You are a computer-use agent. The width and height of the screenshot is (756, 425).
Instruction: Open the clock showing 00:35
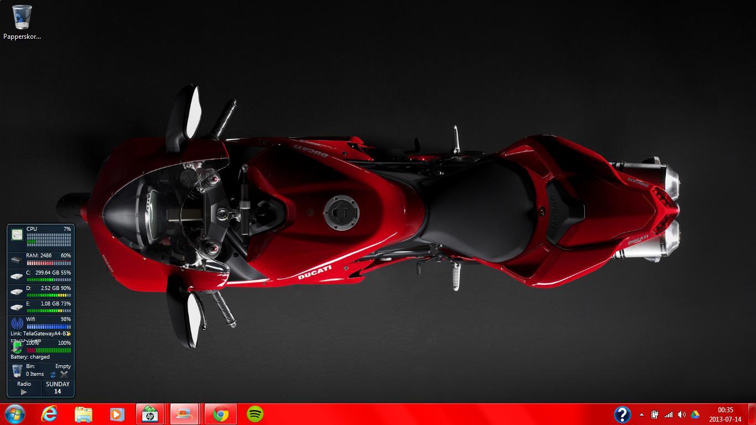[x=725, y=414]
